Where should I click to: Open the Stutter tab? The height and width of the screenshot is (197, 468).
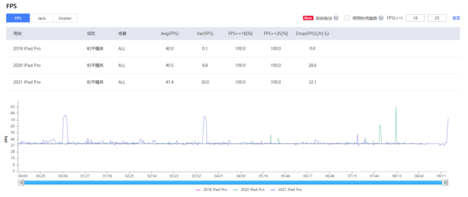point(65,18)
